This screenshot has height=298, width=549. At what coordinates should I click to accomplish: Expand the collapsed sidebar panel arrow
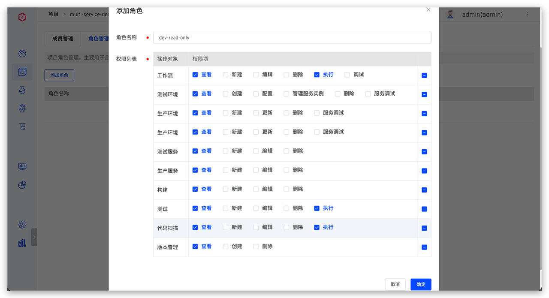[x=35, y=236]
